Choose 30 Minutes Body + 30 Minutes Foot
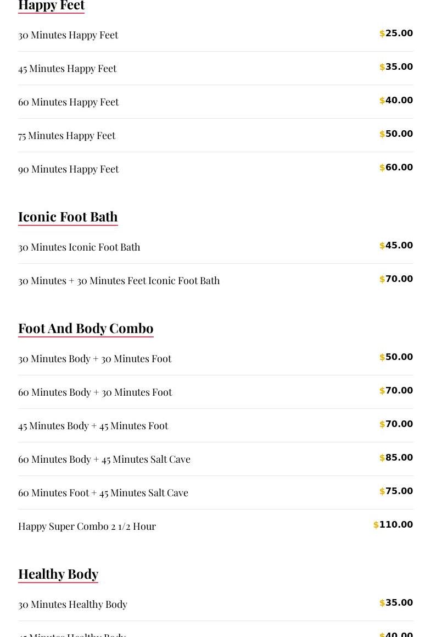The height and width of the screenshot is (637, 431). coord(94,358)
